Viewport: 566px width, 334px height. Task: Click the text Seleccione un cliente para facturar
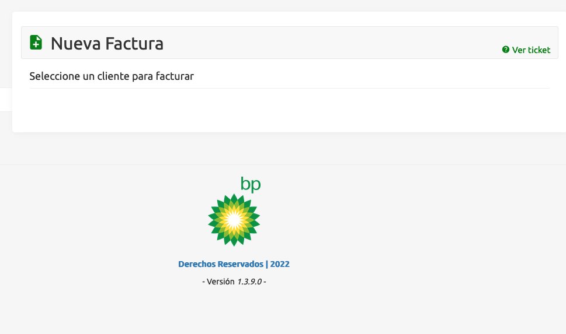[112, 76]
